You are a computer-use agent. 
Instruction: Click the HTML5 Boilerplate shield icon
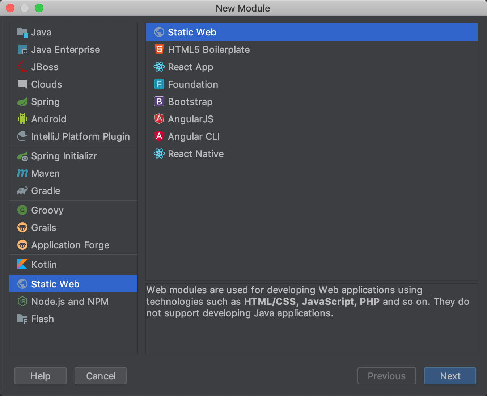pos(159,49)
